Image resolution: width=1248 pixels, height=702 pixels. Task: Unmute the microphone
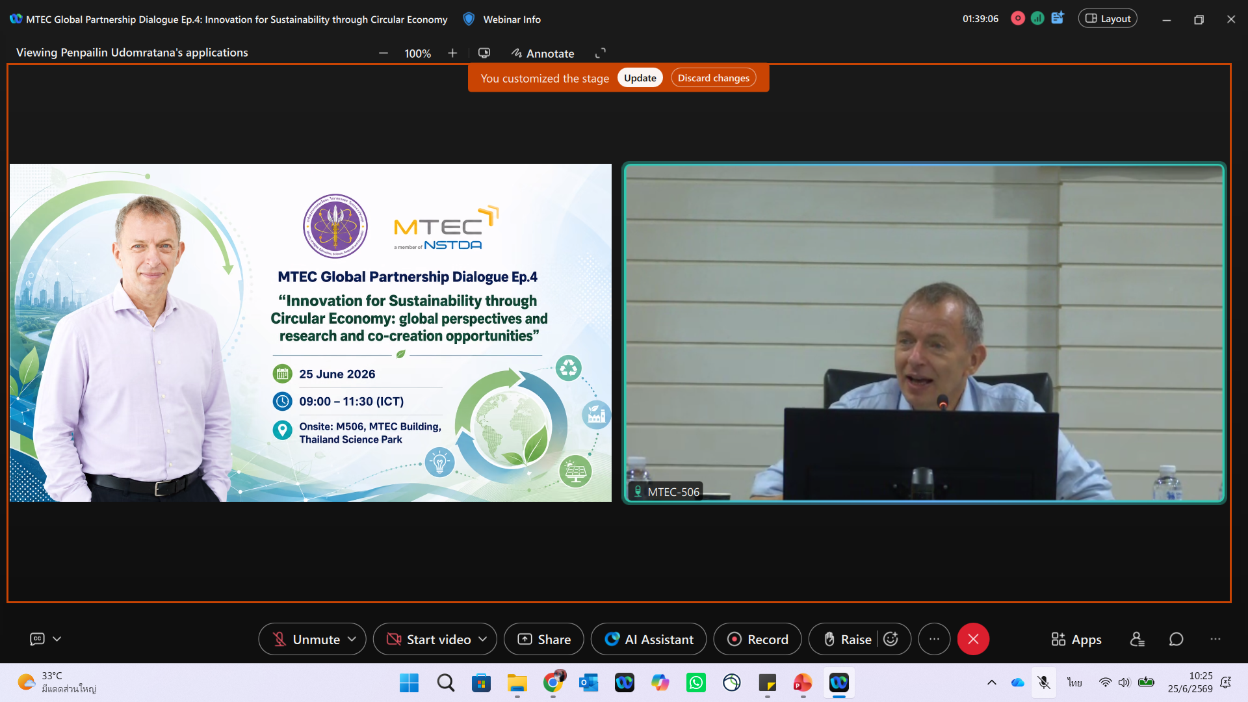[306, 640]
